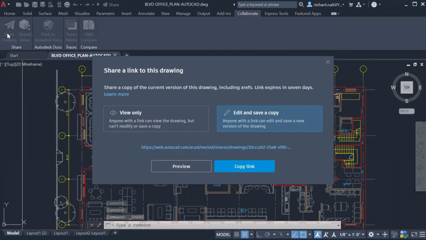Click the Preview button

point(181,166)
